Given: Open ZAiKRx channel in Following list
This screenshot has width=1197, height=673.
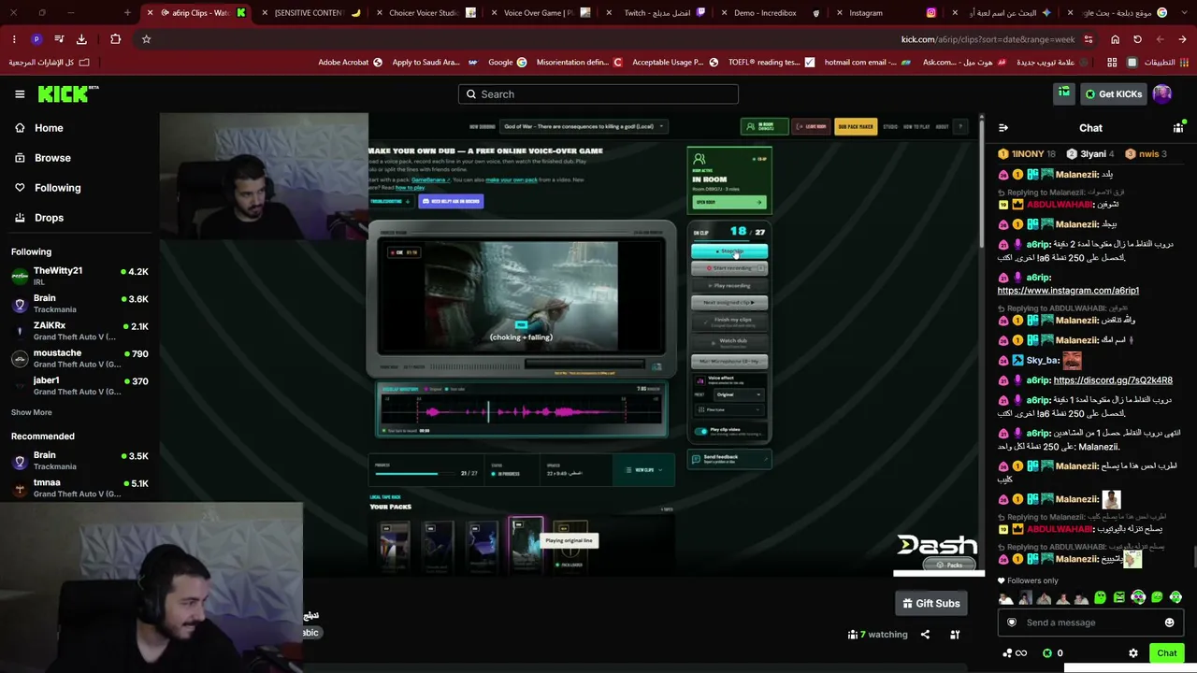Looking at the screenshot, I should (x=79, y=330).
